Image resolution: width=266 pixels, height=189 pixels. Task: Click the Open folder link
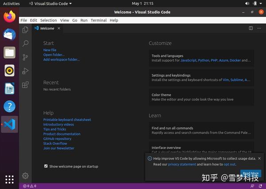tap(54, 55)
